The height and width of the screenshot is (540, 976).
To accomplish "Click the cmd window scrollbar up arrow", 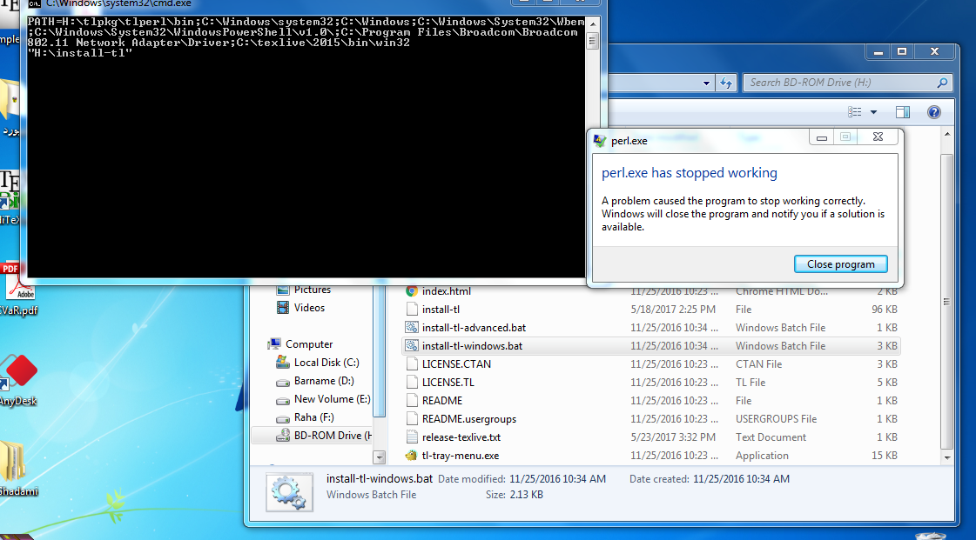I will (593, 24).
